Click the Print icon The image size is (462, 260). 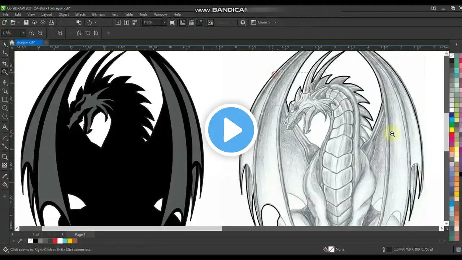tap(51, 22)
